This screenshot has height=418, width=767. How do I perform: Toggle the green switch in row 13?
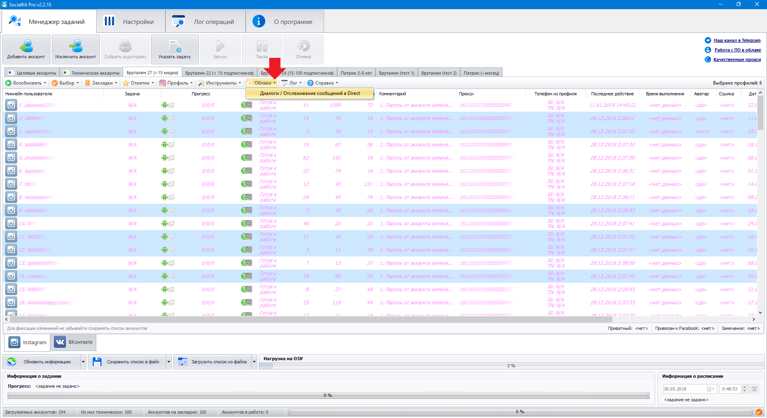(246, 263)
